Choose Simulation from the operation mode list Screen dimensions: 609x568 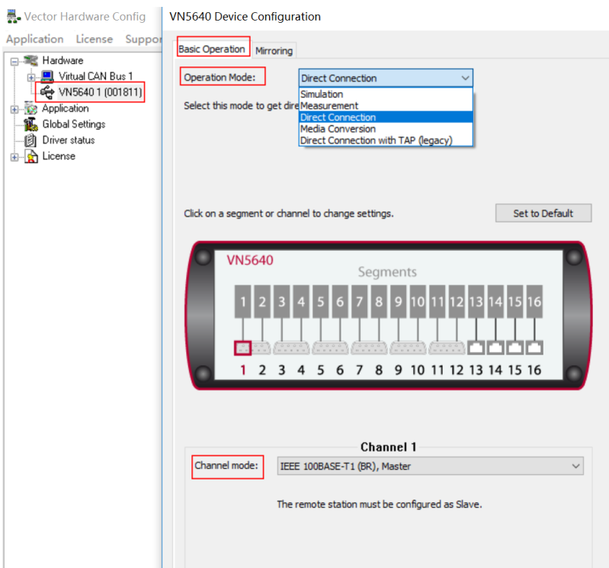coord(386,95)
